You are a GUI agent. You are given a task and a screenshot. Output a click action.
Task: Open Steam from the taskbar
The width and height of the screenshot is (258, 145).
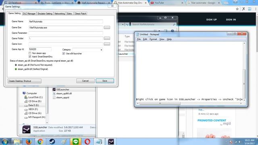pyautogui.click(x=52, y=141)
